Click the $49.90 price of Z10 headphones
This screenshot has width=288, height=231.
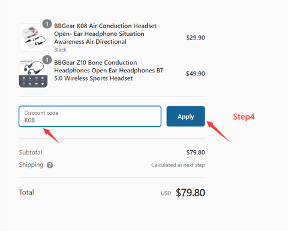(196, 74)
